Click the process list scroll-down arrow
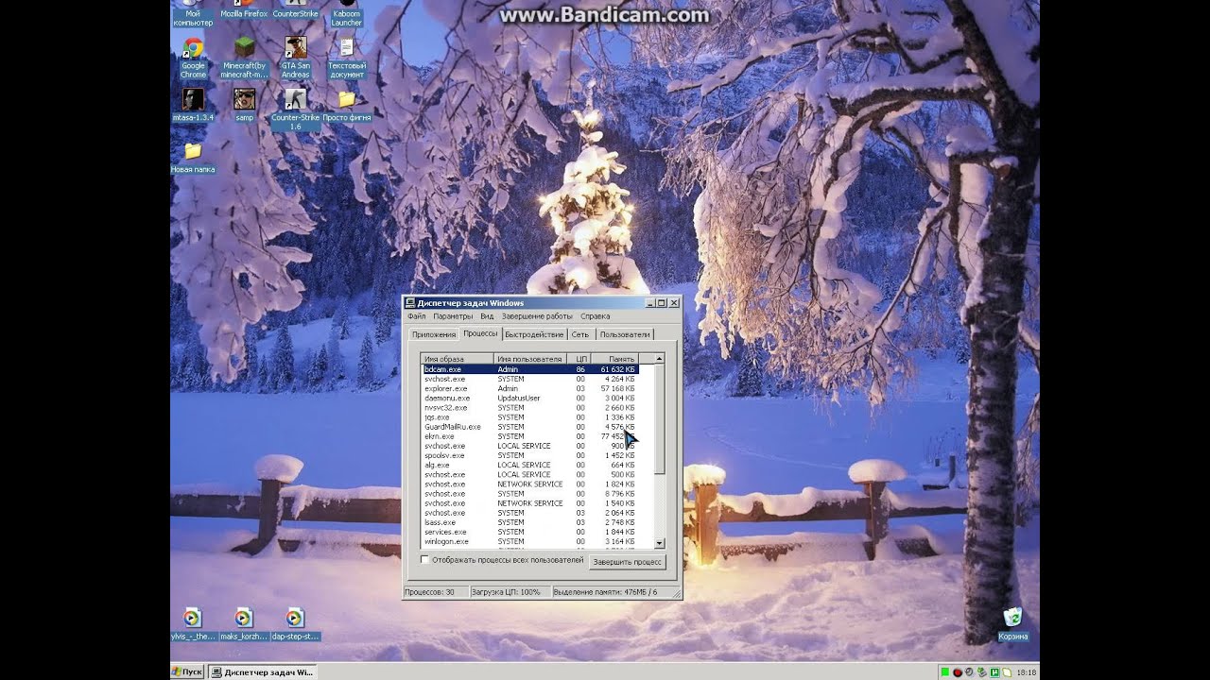 click(660, 543)
